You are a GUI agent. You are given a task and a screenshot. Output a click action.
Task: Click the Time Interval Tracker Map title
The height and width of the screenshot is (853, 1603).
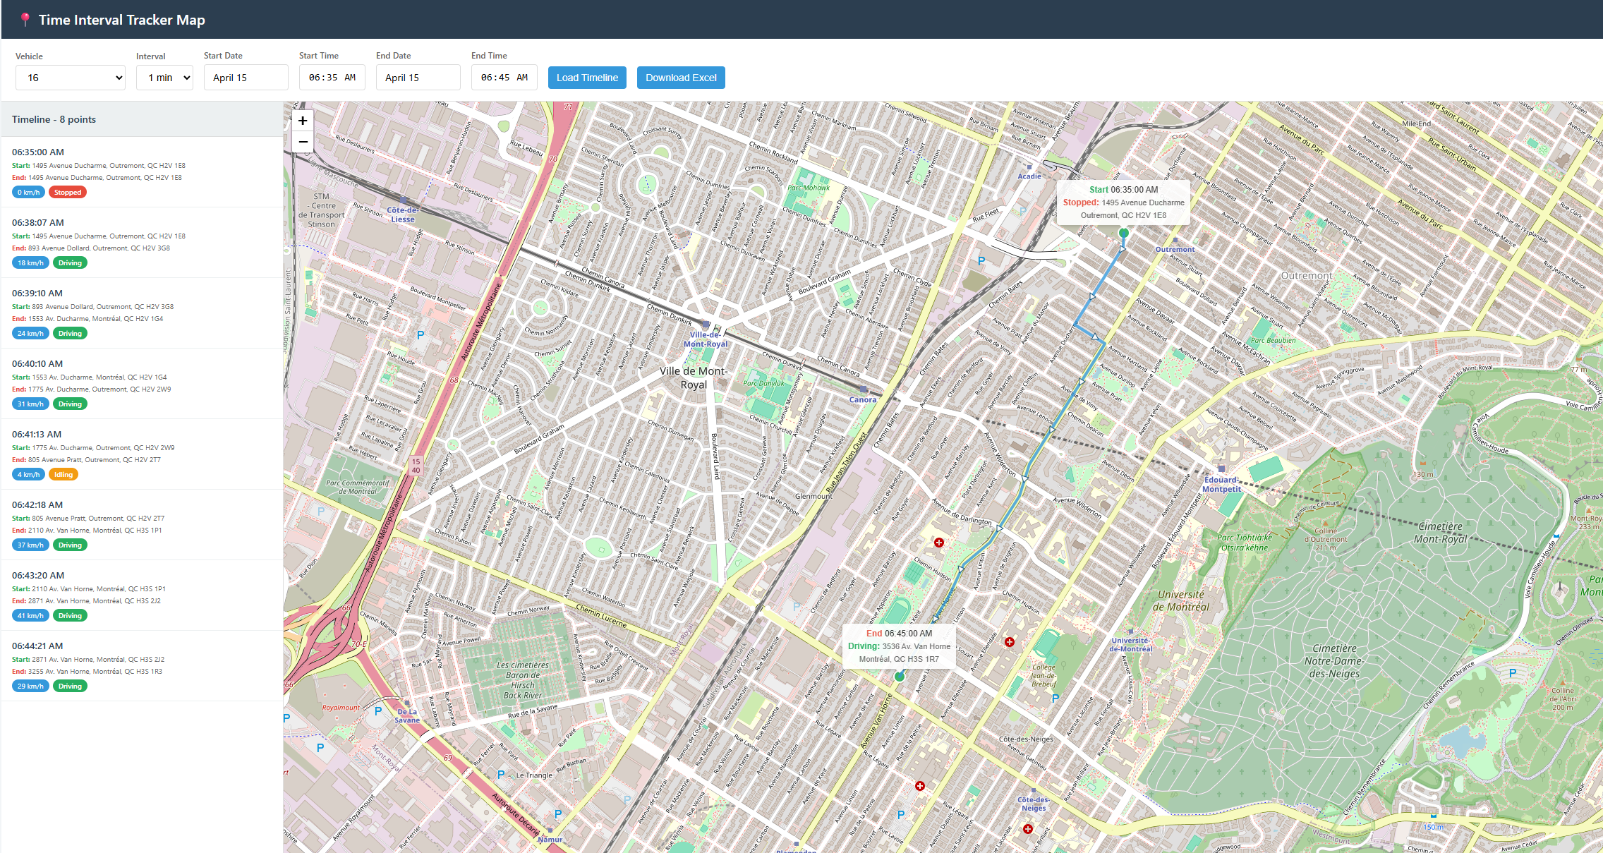121,20
